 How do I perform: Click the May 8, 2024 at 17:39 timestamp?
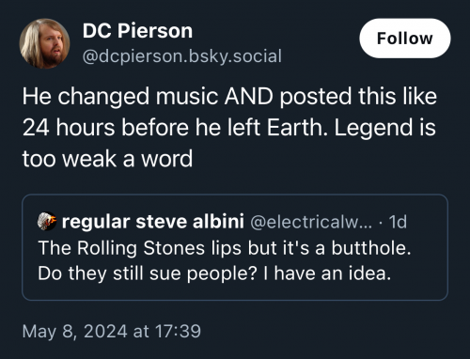click(x=112, y=331)
